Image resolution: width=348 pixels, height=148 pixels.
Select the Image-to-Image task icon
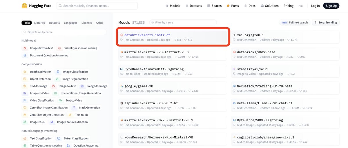[82, 86]
